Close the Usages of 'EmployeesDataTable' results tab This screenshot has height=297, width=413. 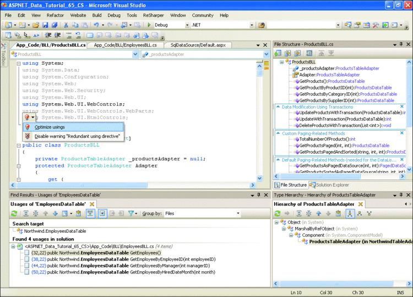coord(92,204)
